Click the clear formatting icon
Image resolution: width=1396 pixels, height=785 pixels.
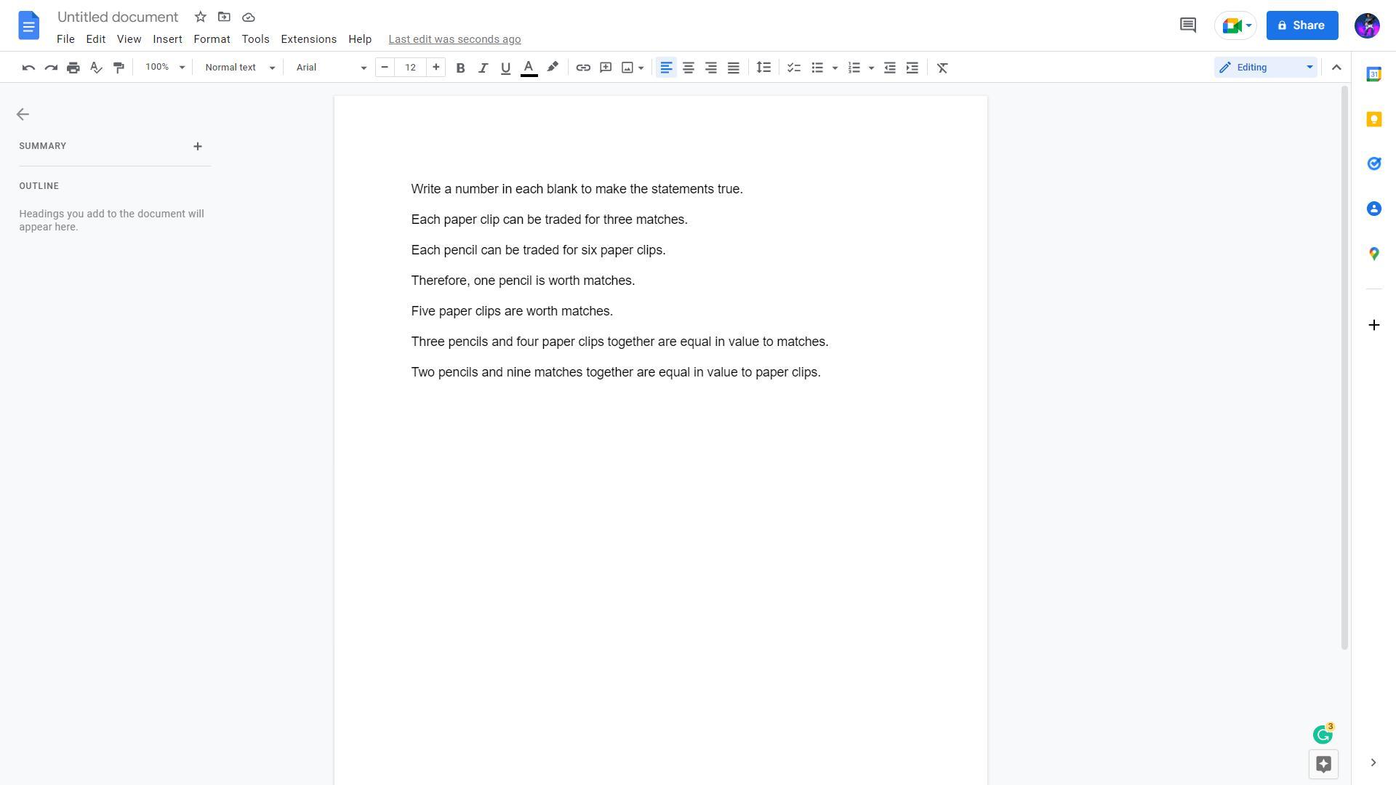942,68
